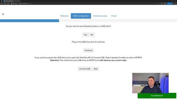Click the wizard progress bar
Viewport: 177px width, 99px height.
click(x=88, y=21)
